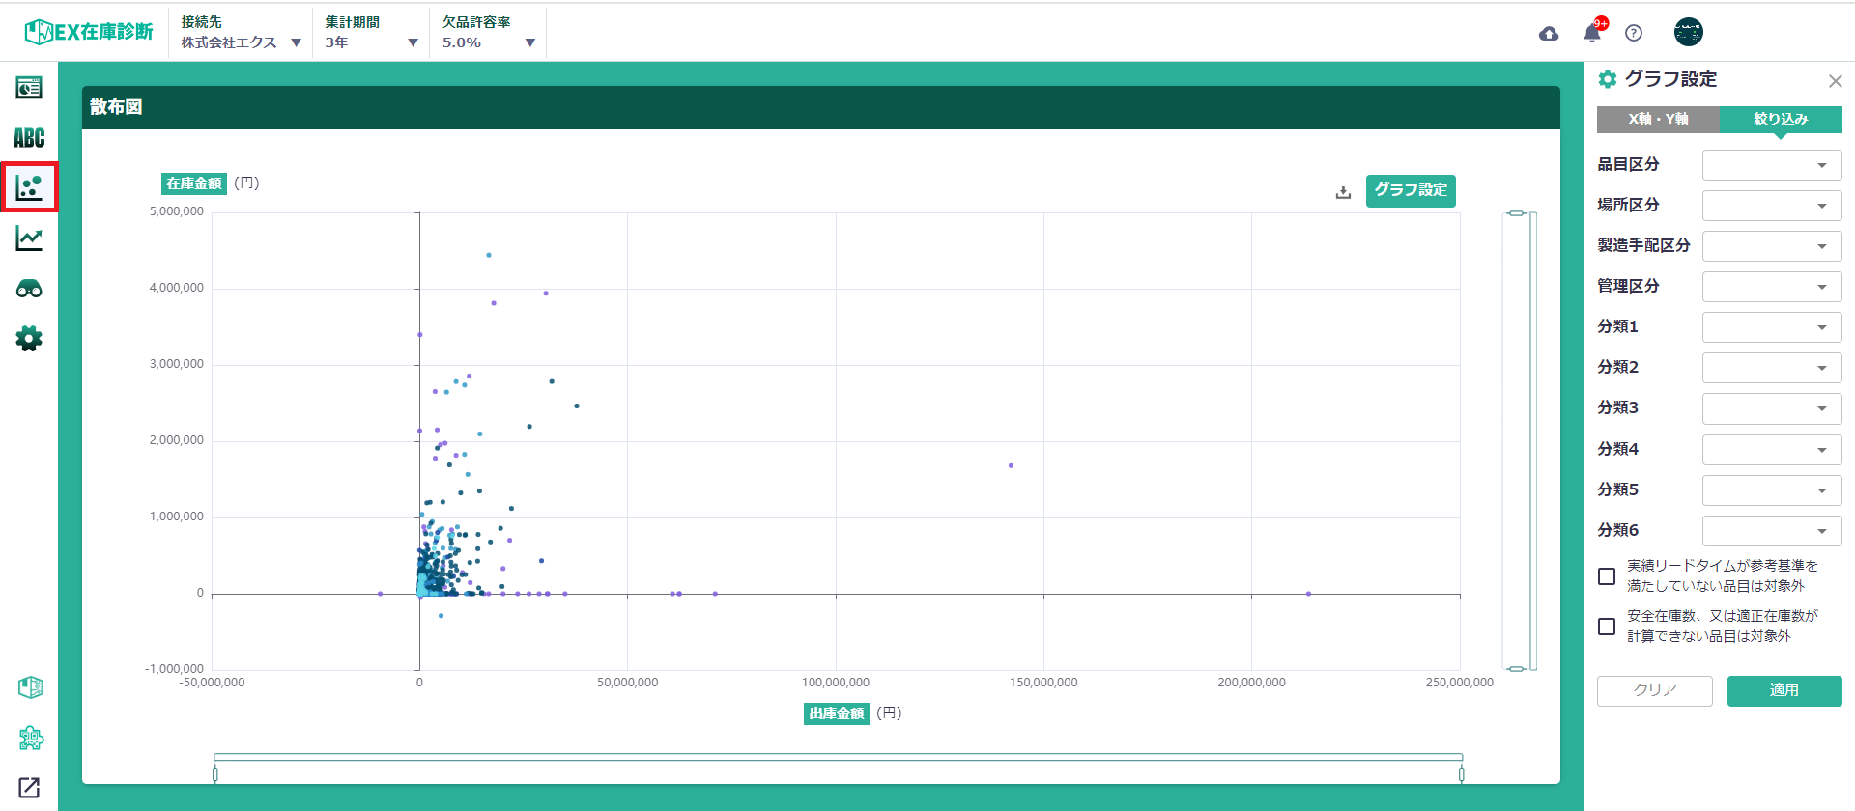The height and width of the screenshot is (811, 1855).
Task: Click the binoculars search icon
Action: pos(29,289)
